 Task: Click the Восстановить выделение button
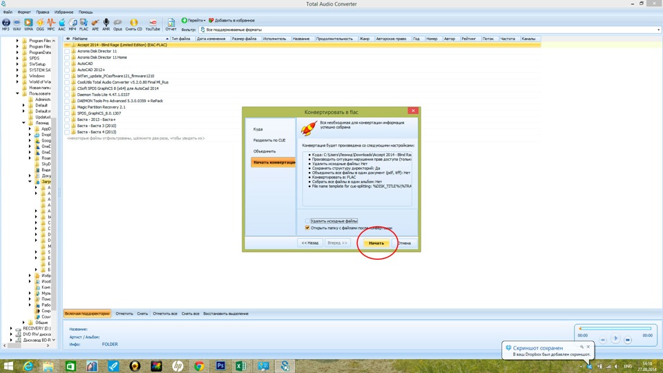point(226,314)
